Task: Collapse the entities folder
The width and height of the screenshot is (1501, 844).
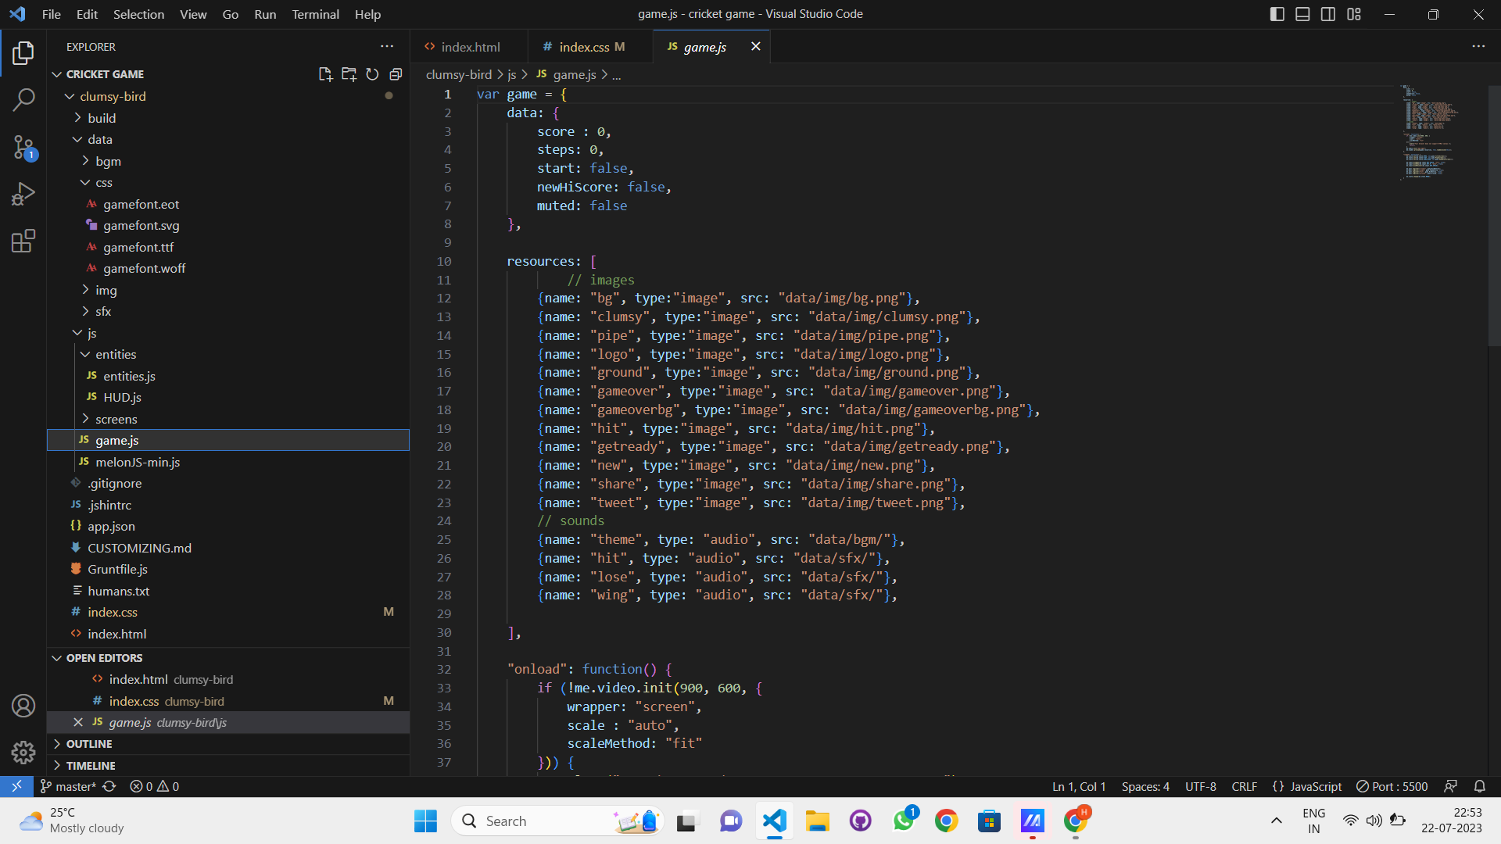Action: point(116,355)
